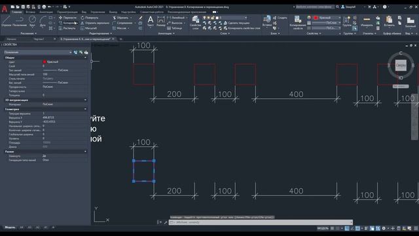This screenshot has height=236, width=419.
Task: Expand the Properties (Свойства) ribbon panel
Action: pyautogui.click(x=314, y=33)
